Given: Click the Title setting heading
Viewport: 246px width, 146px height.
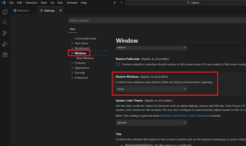Looking at the screenshot, I should [119, 134].
